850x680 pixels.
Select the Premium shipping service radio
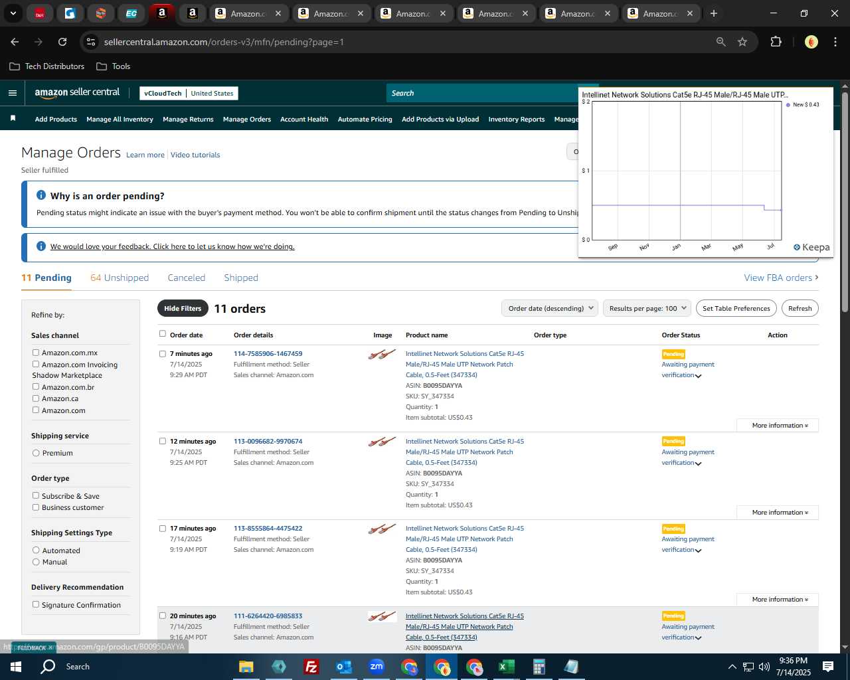[36, 453]
